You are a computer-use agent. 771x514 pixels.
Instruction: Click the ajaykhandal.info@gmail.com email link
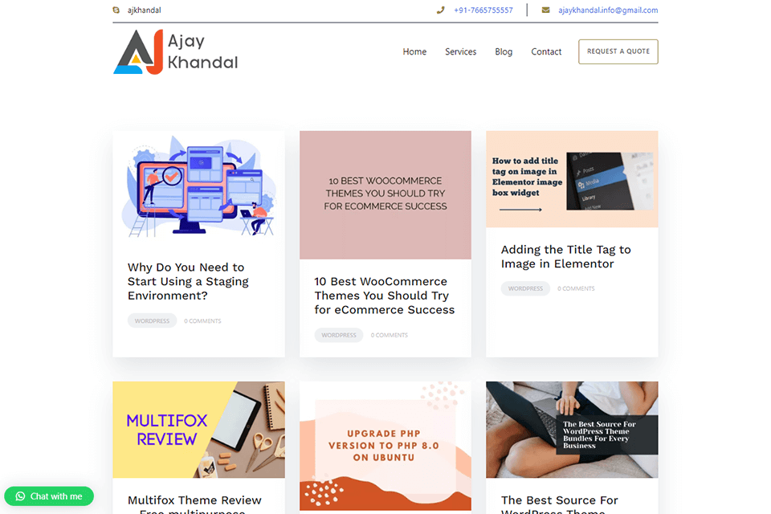[608, 10]
